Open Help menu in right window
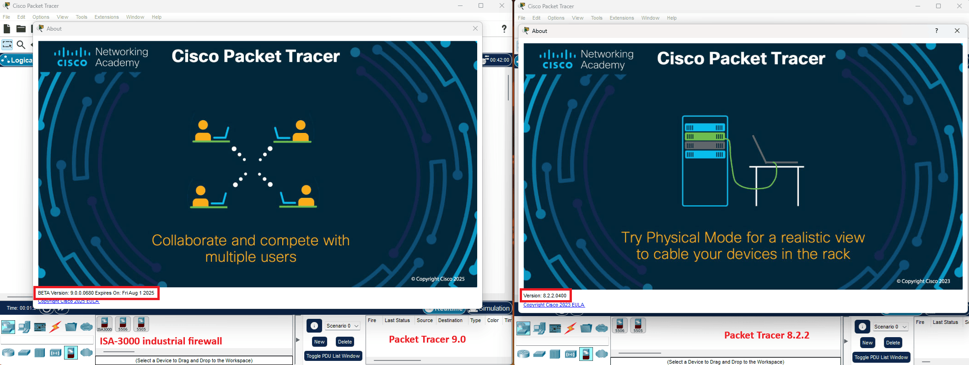 click(672, 18)
